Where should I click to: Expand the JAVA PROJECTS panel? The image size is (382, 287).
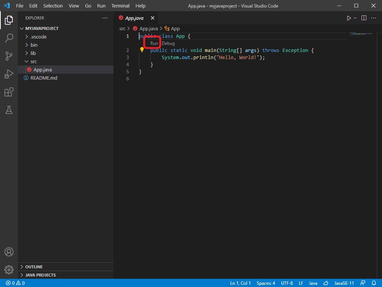(40, 275)
